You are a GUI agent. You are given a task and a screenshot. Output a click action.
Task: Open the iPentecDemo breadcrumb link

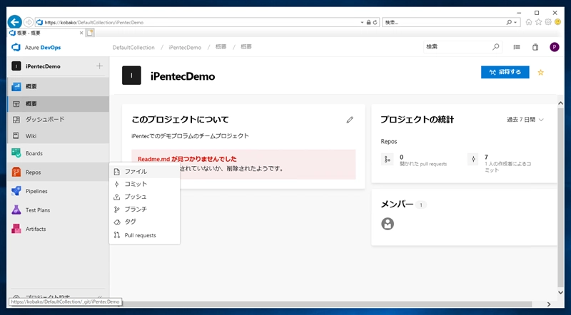tap(185, 47)
